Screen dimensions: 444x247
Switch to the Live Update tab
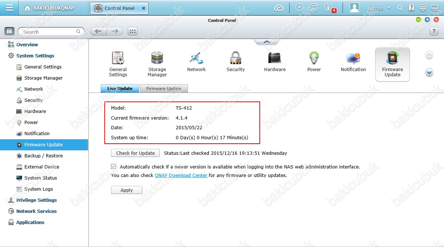point(120,89)
